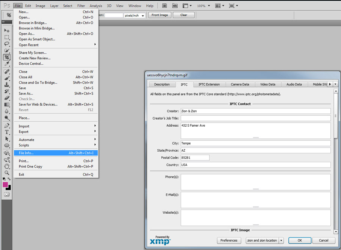
Task: Launch Mini Bridge from the Mb icon
Action: point(175,6)
